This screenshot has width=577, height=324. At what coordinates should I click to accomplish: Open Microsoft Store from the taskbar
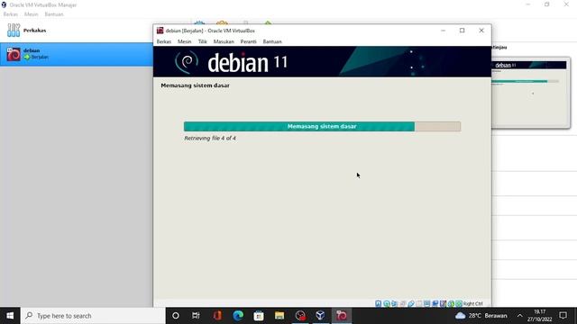259,316
